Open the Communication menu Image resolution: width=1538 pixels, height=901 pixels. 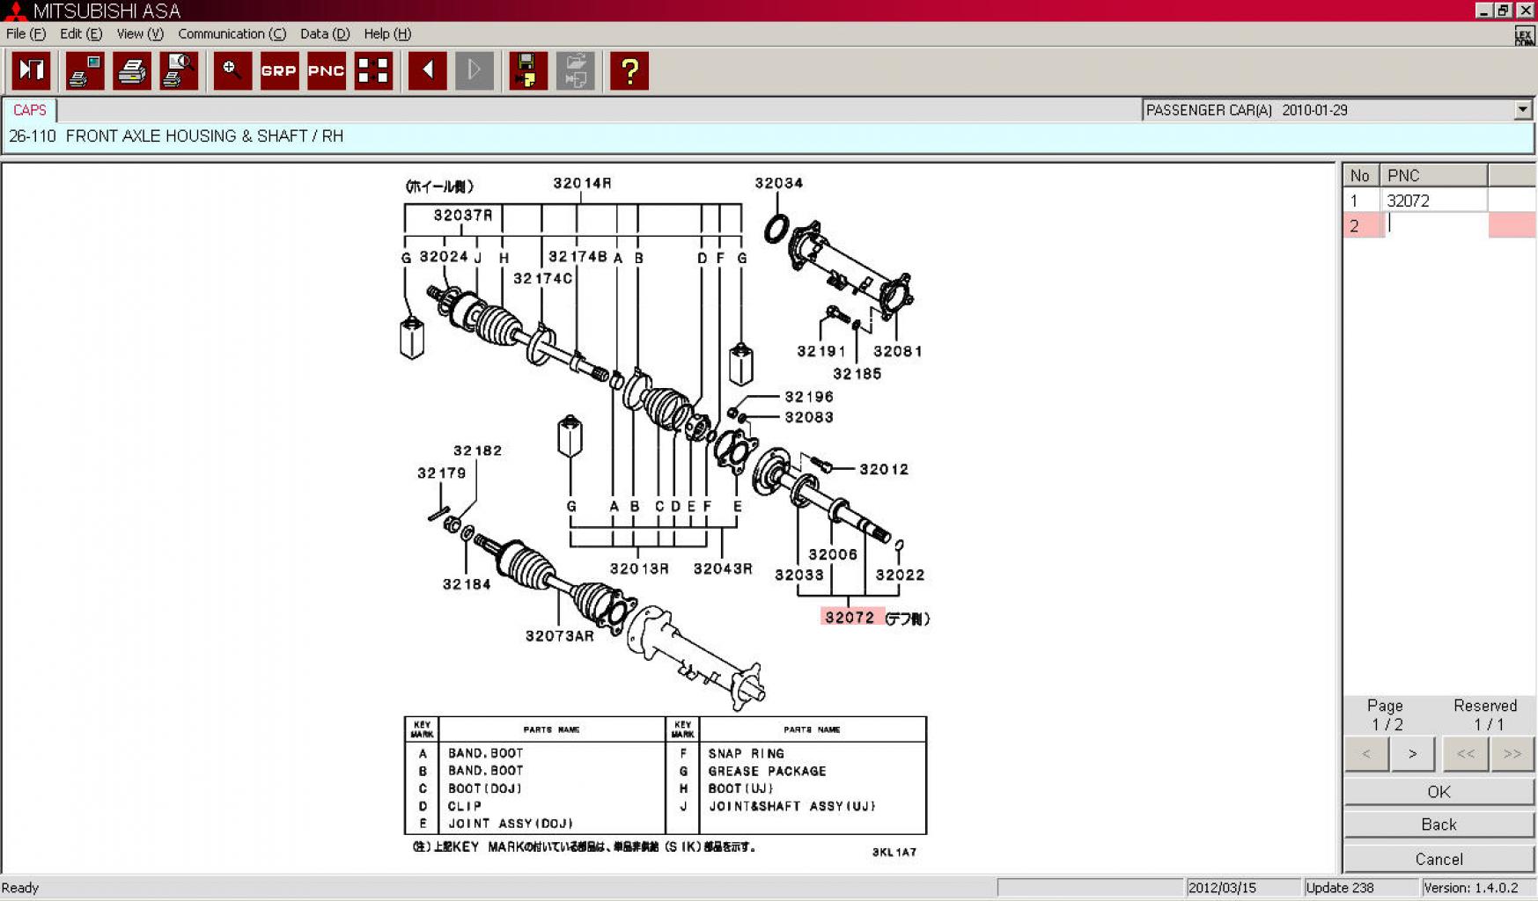click(x=232, y=33)
